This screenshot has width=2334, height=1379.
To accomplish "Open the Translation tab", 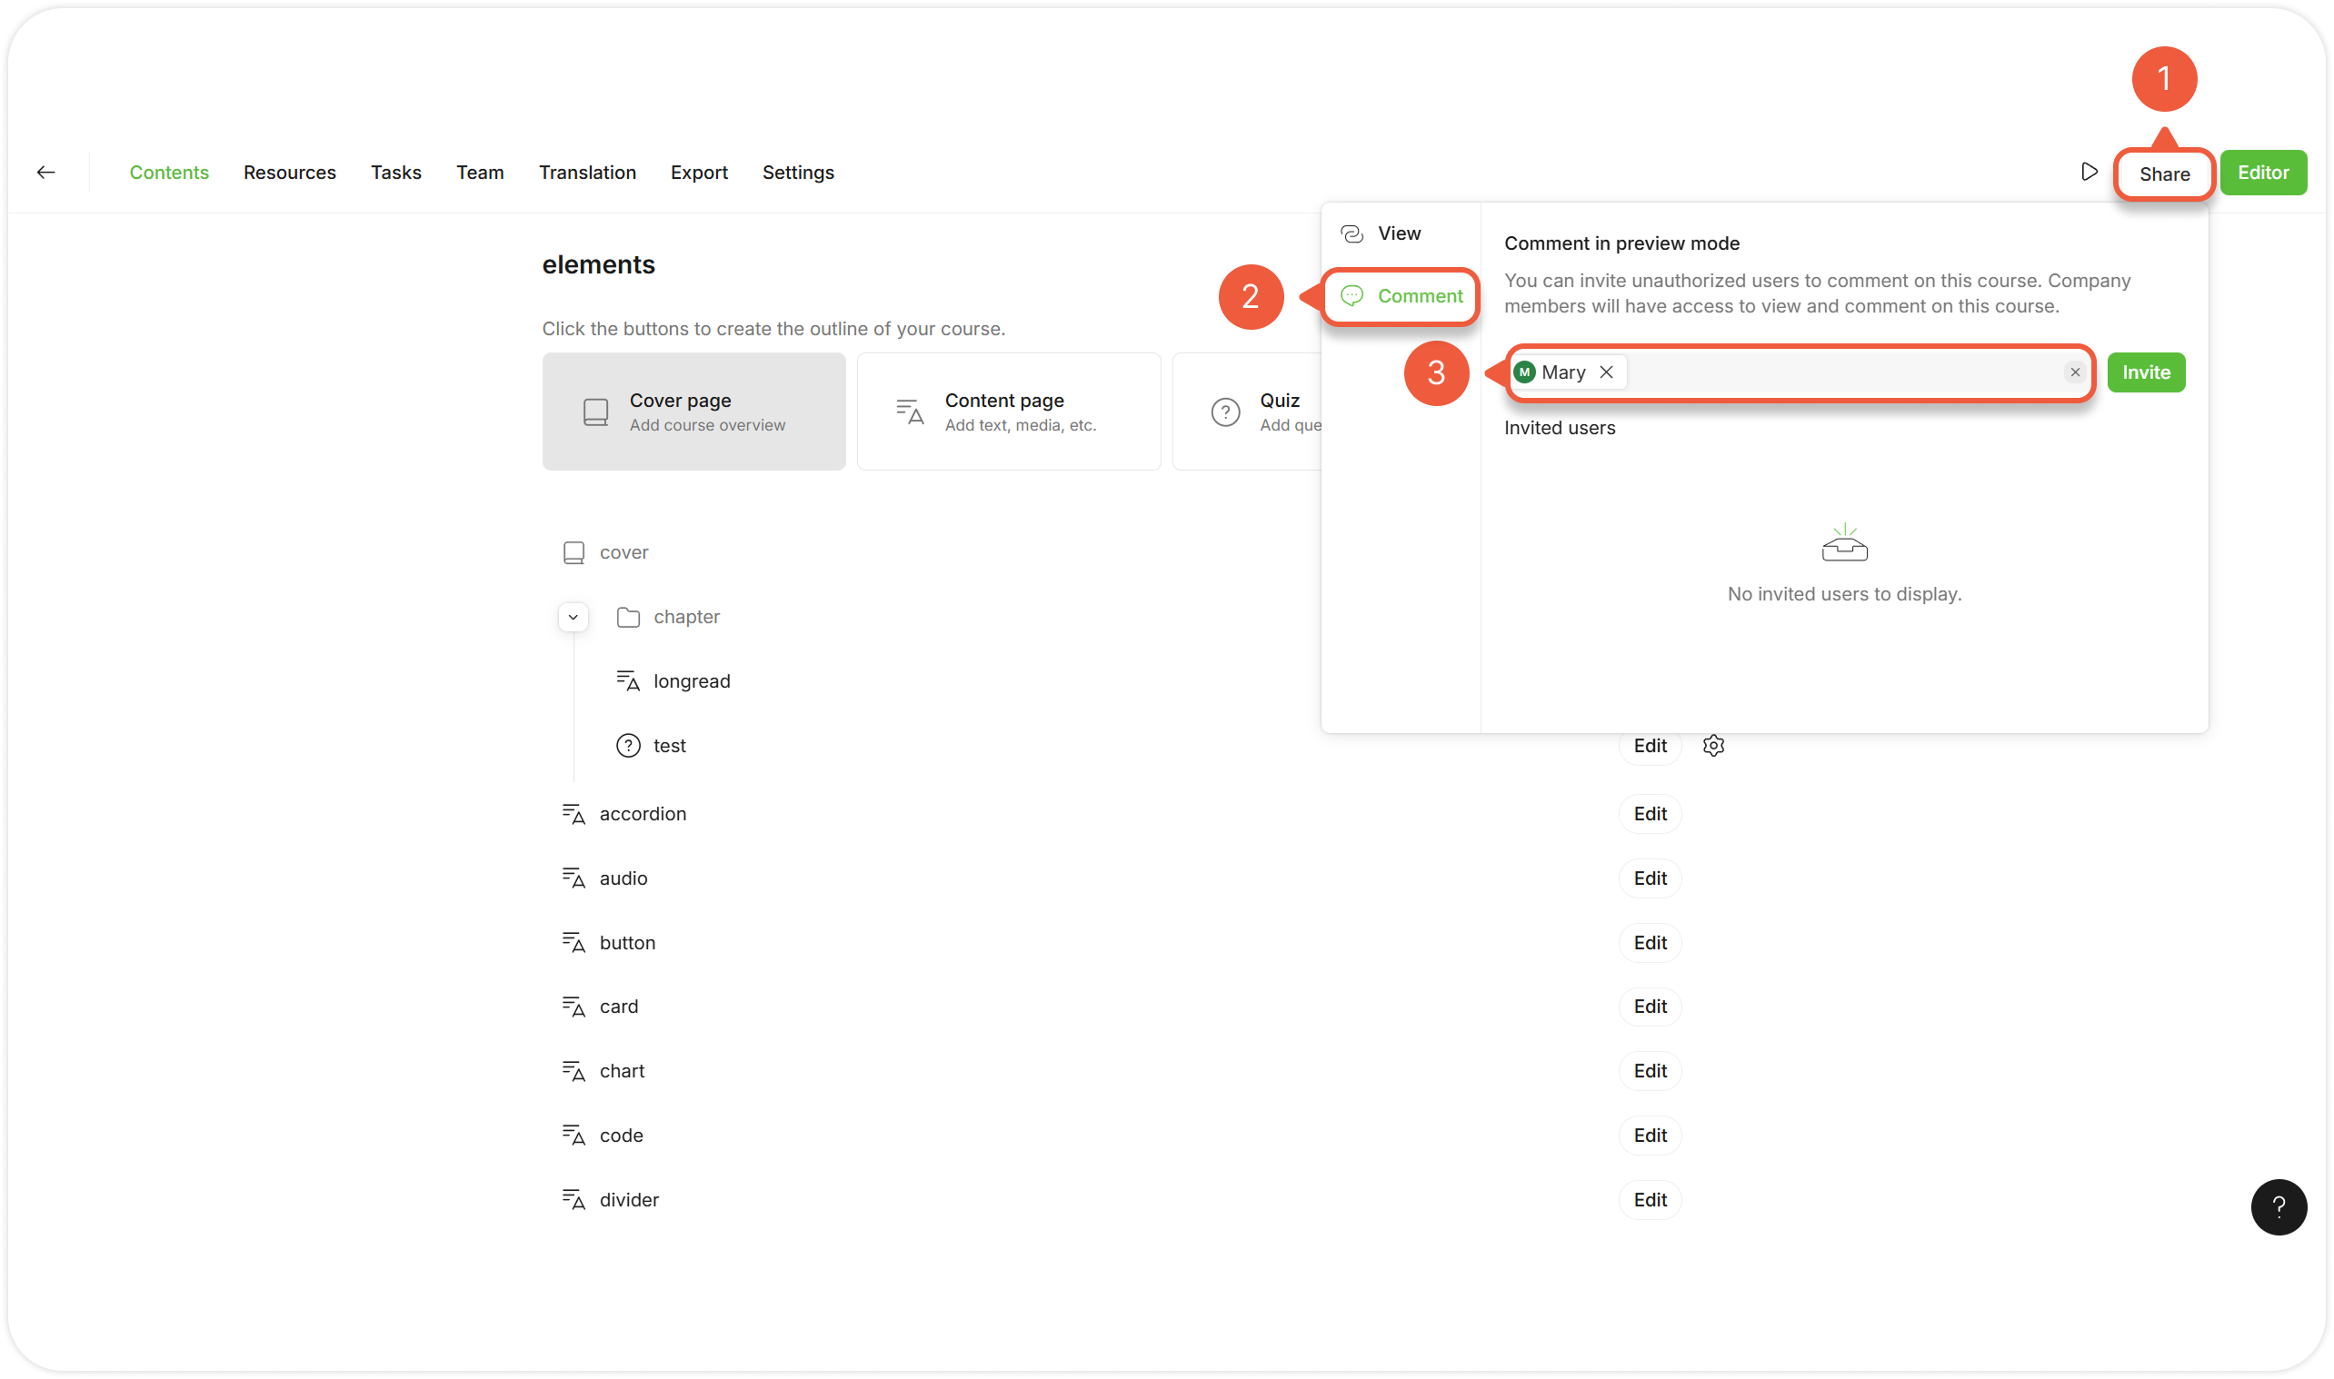I will (x=586, y=172).
